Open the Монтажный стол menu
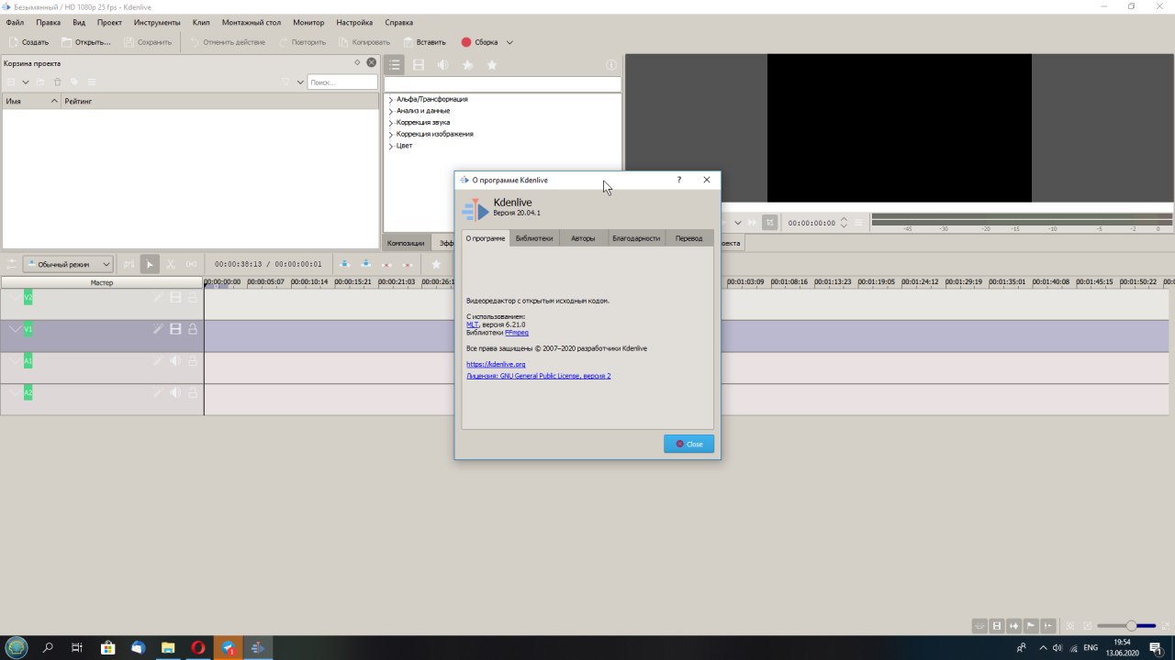Viewport: 1175px width, 660px height. pyautogui.click(x=252, y=22)
